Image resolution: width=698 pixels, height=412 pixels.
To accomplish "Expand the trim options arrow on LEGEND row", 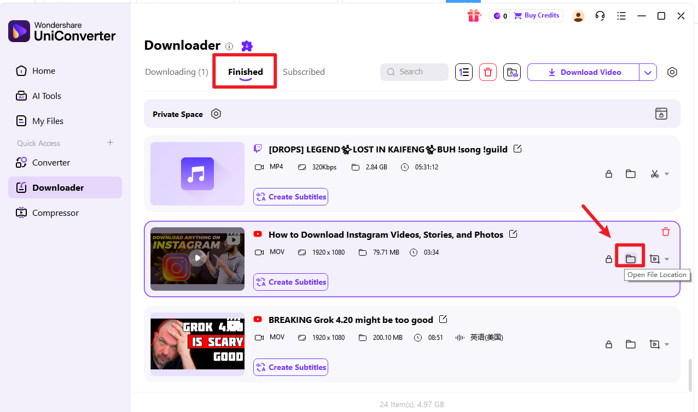I will (667, 174).
